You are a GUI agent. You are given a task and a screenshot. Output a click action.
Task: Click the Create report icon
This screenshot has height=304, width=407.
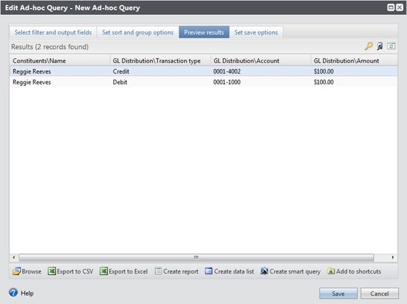(158, 271)
